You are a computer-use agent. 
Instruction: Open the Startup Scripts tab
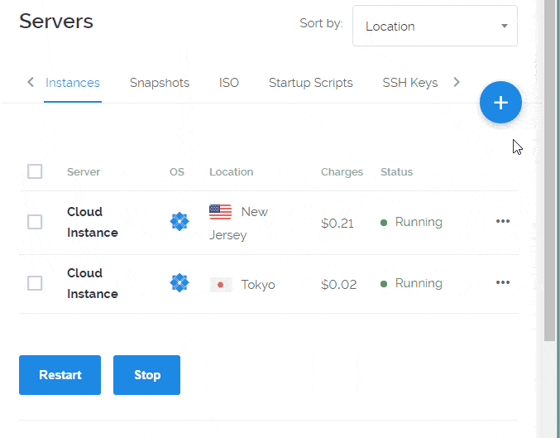point(311,83)
